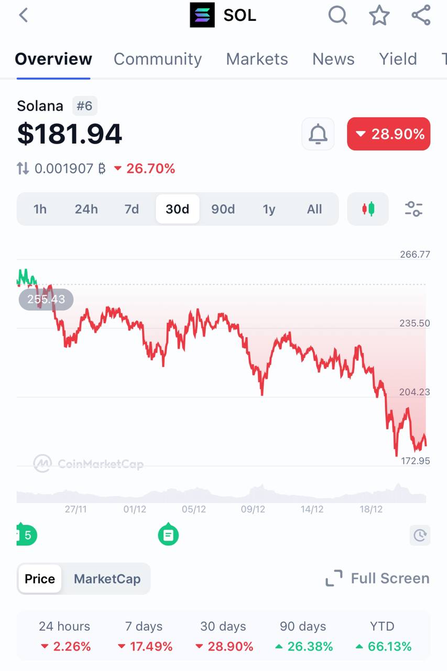Open chart settings sliders icon

click(413, 209)
